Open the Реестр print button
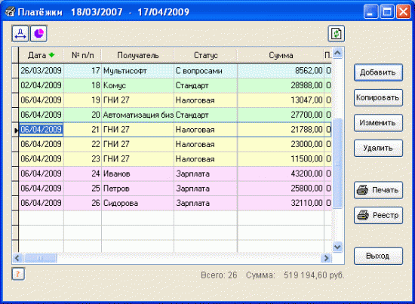Viewport: 415px width, 304px height. pyautogui.click(x=378, y=216)
